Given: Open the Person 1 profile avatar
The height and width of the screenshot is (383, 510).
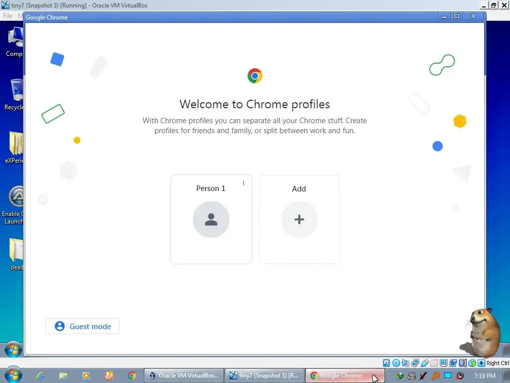Looking at the screenshot, I should point(211,219).
